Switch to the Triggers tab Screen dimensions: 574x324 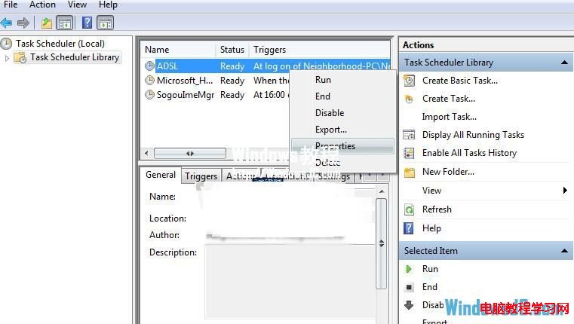201,176
